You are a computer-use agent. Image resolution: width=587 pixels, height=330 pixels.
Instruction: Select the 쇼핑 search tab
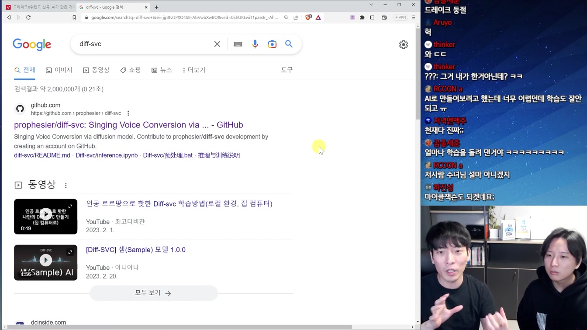[x=131, y=70]
